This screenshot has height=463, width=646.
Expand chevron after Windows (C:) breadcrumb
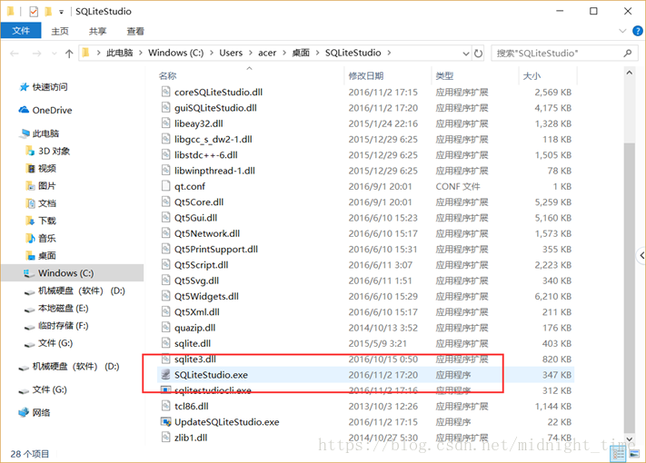[212, 53]
